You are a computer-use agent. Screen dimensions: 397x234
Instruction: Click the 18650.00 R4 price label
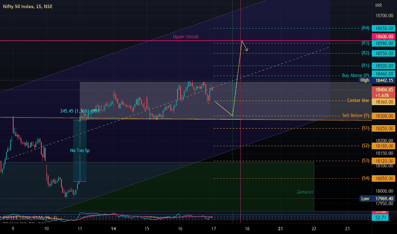coord(383,29)
